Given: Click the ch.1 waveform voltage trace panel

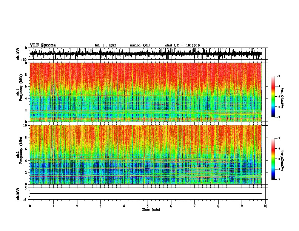Looking at the screenshot, I should click(x=148, y=54).
